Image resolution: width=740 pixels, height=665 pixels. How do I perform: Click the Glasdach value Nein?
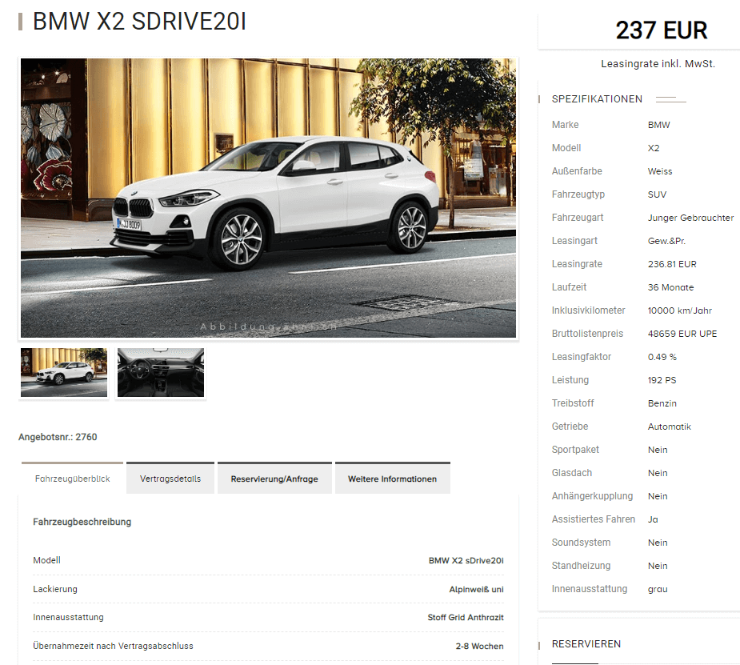point(658,472)
